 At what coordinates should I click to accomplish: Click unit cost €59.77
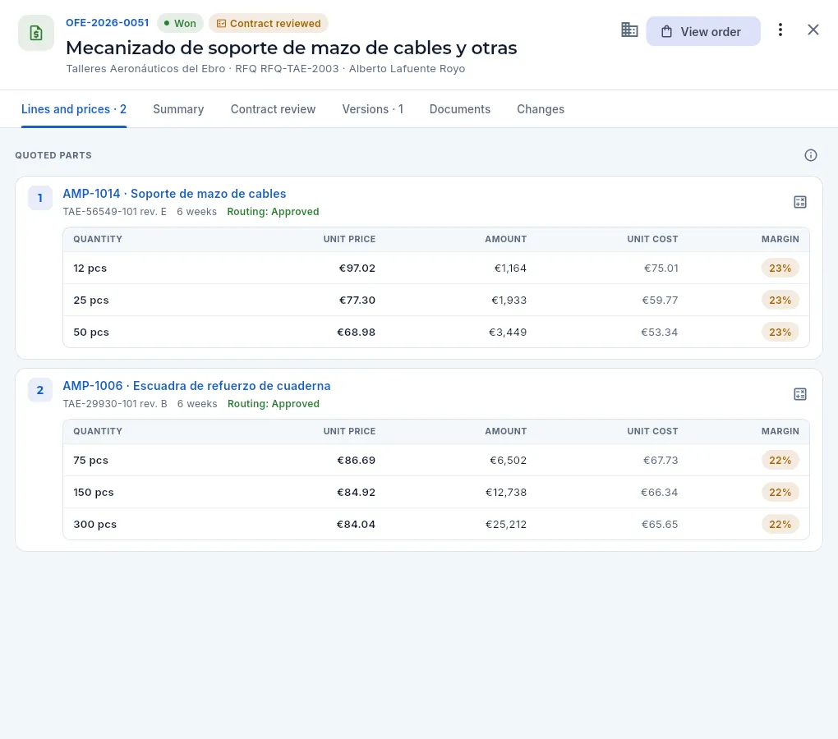(660, 300)
